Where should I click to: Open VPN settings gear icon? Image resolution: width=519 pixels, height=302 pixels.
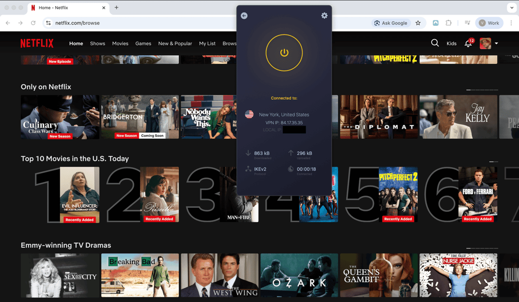click(324, 16)
